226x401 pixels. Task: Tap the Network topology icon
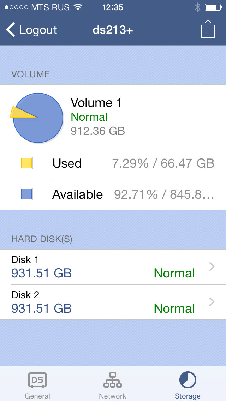(x=113, y=380)
